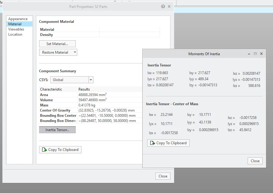The image size is (273, 193).
Task: Click the Inertia Tensor.. button
Action: tap(57, 130)
